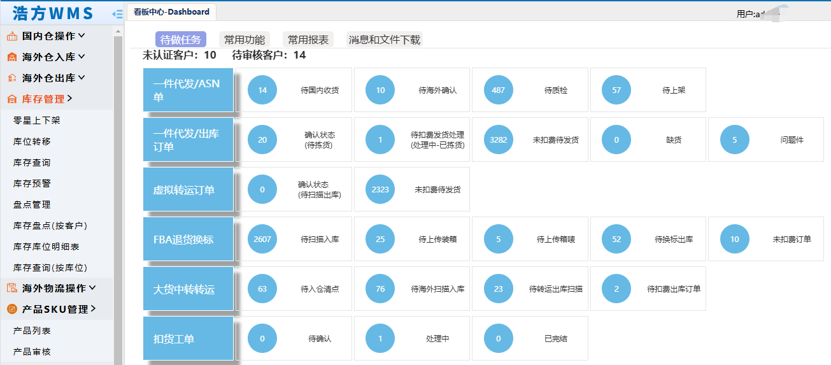This screenshot has height=365, width=831.
Task: Click the 海外仓出库 sidebar icon
Action: [12, 78]
